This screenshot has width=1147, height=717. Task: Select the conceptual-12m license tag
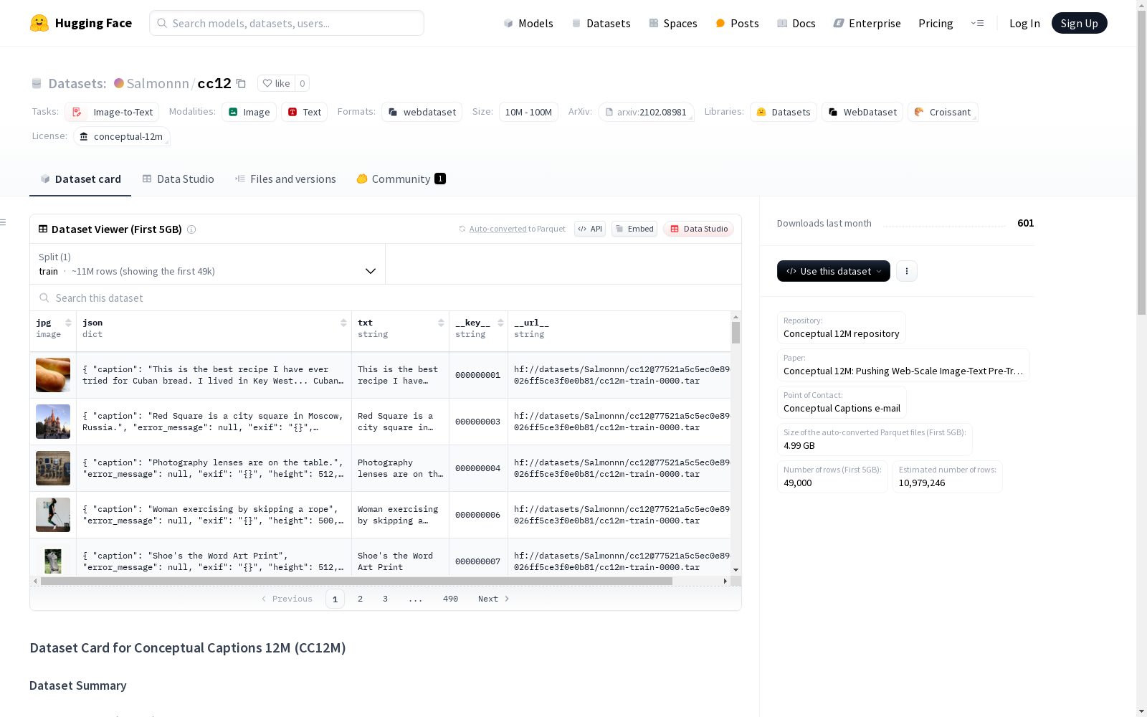(x=122, y=136)
